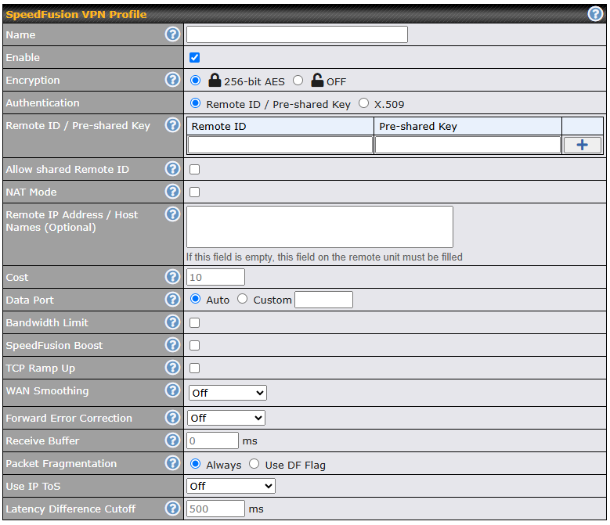Focus the Name text field
Screen dimensions: 610x525
[x=297, y=34]
